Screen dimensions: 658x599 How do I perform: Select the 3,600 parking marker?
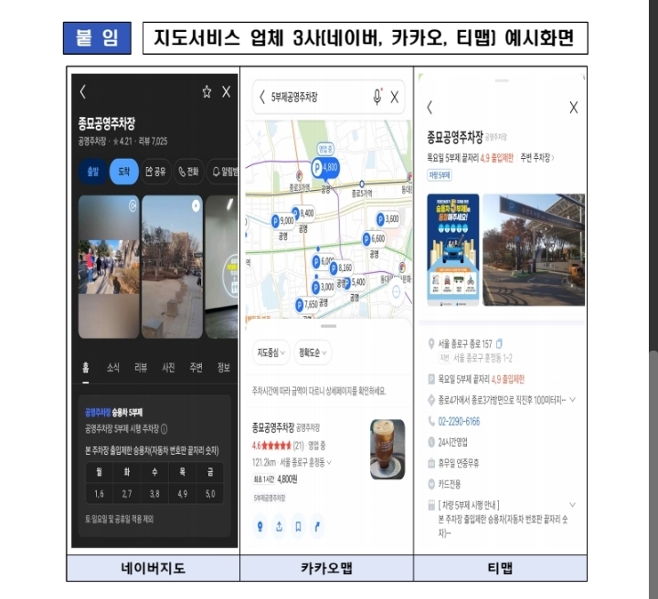[x=387, y=219]
